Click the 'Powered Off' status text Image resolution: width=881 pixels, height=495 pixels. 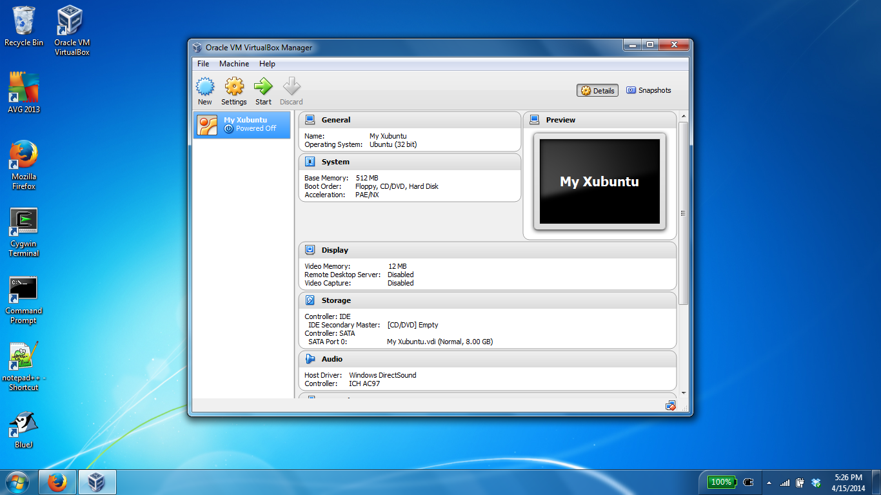(256, 128)
